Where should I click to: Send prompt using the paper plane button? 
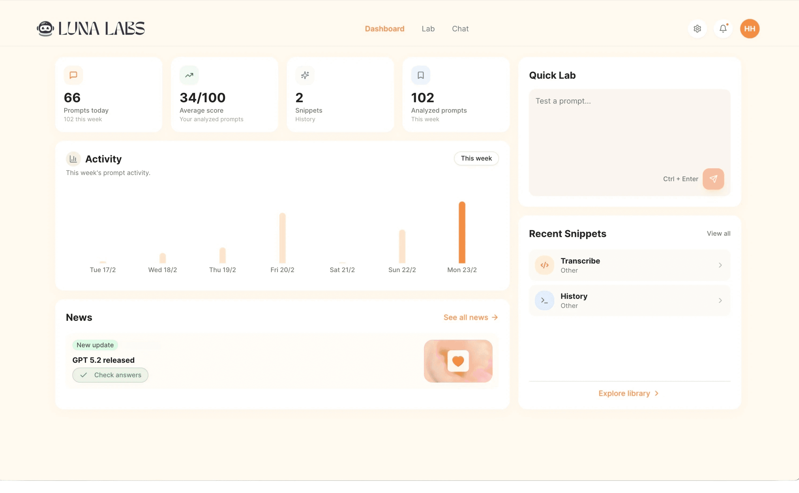click(714, 179)
